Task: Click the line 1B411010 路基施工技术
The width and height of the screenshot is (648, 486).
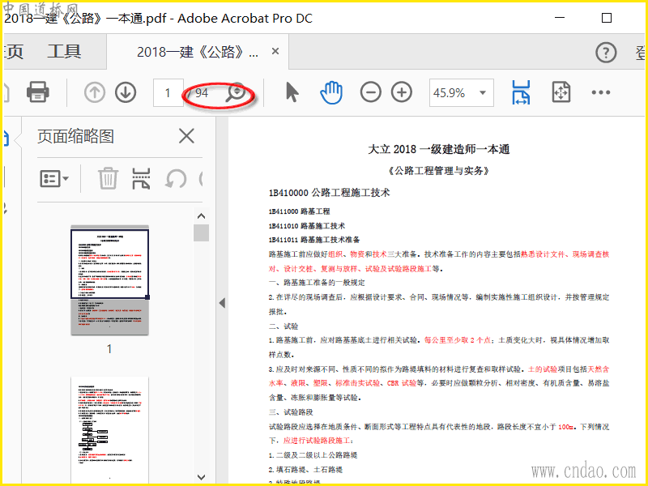Action: click(307, 226)
